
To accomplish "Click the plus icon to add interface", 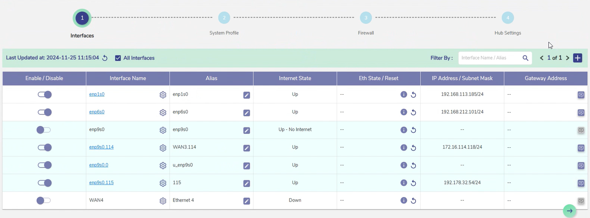I will point(578,58).
